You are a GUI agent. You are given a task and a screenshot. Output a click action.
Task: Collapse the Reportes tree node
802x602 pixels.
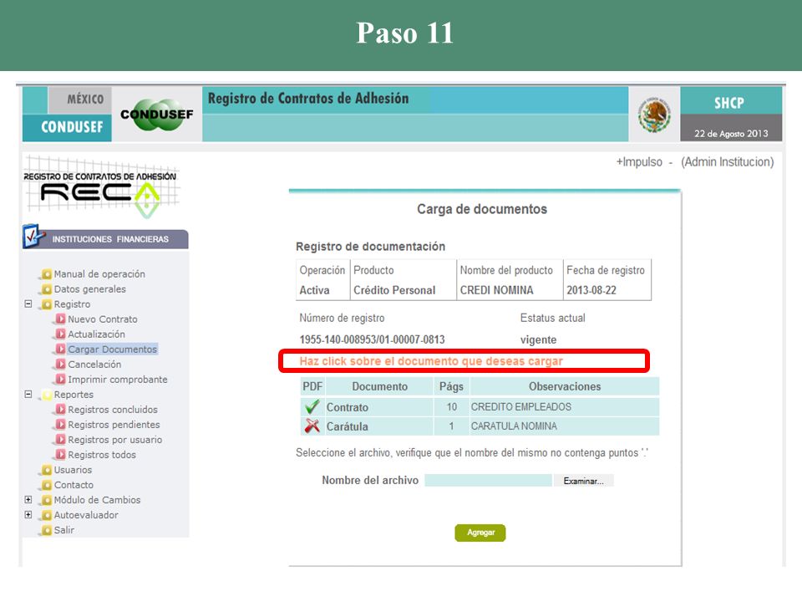(28, 394)
